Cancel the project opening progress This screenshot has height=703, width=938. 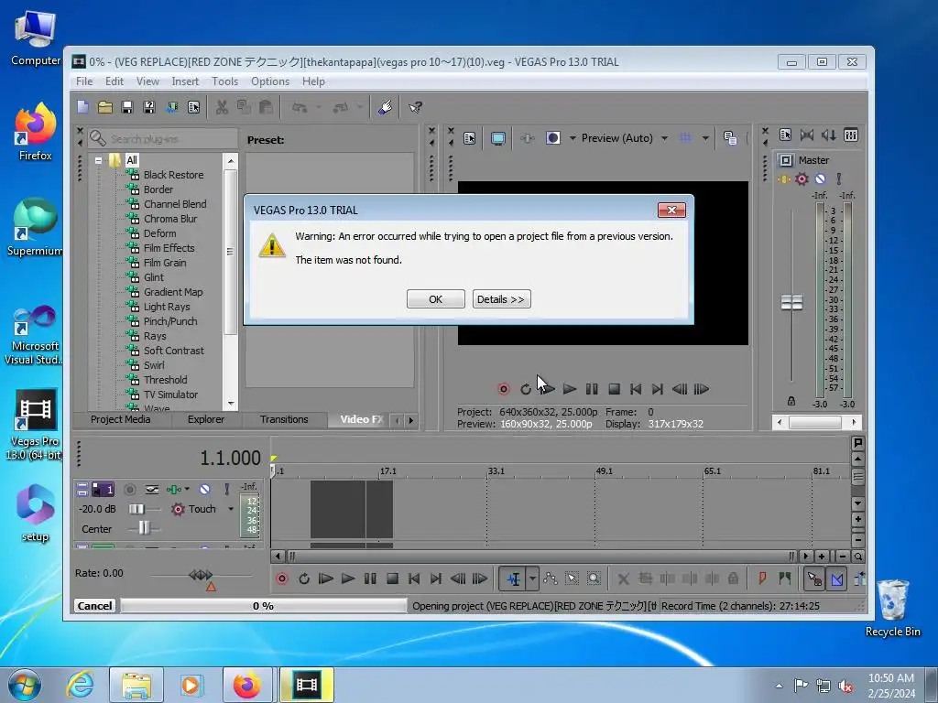[94, 606]
